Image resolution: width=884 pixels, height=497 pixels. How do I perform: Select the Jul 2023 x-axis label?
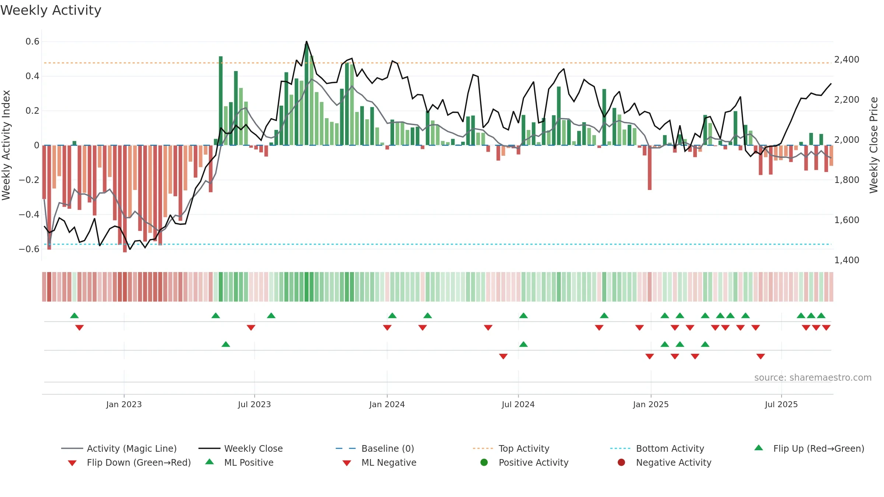coord(255,404)
